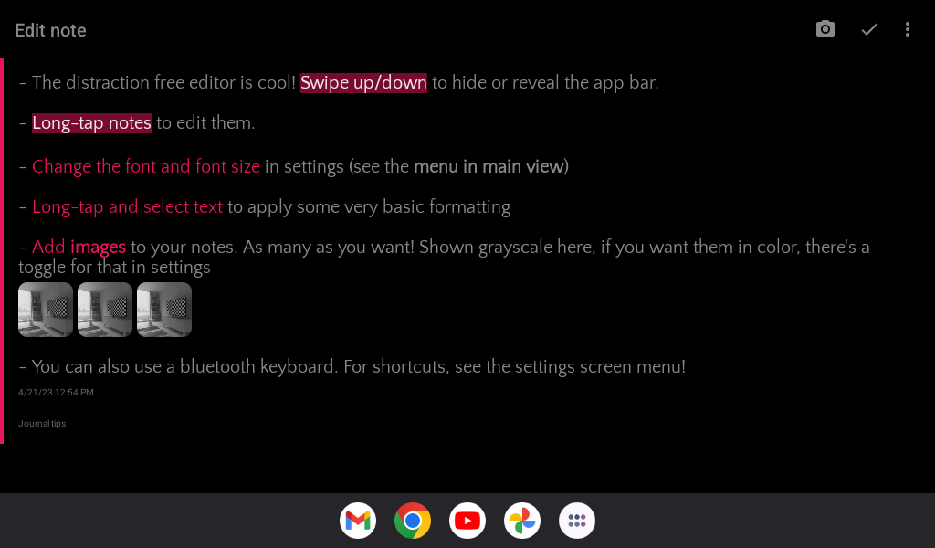935x548 pixels.
Task: Open the app drawer icon in the dock
Action: [x=577, y=521]
